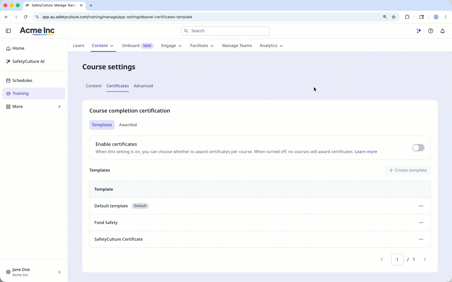Go to previous page arrow
Image resolution: width=452 pixels, height=282 pixels.
click(x=382, y=259)
